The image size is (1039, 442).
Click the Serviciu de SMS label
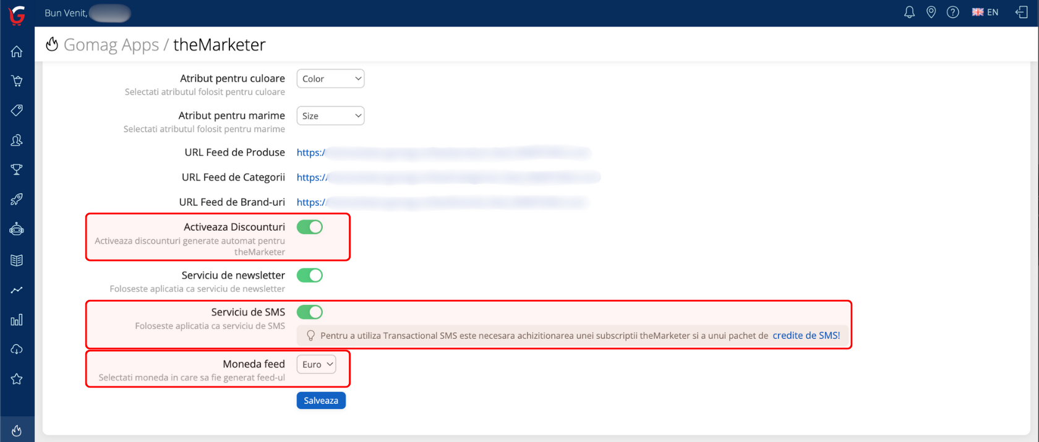[248, 312]
